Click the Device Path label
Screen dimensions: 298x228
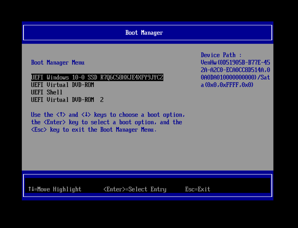point(221,55)
